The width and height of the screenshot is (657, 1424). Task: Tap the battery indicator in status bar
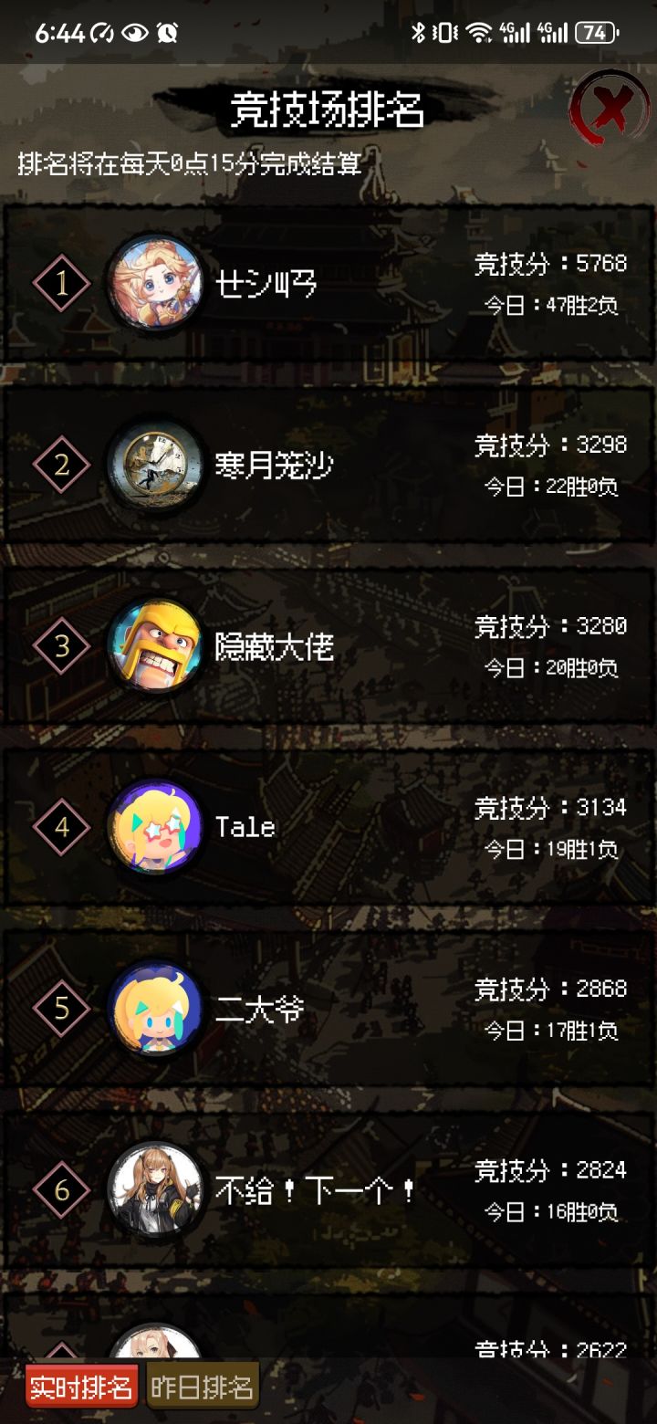point(597,33)
